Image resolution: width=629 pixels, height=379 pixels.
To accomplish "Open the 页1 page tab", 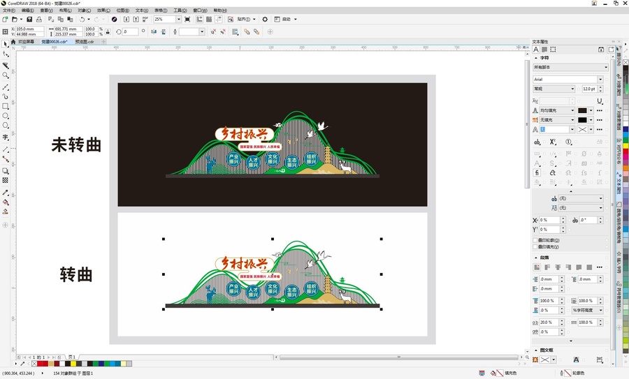I will (x=72, y=357).
